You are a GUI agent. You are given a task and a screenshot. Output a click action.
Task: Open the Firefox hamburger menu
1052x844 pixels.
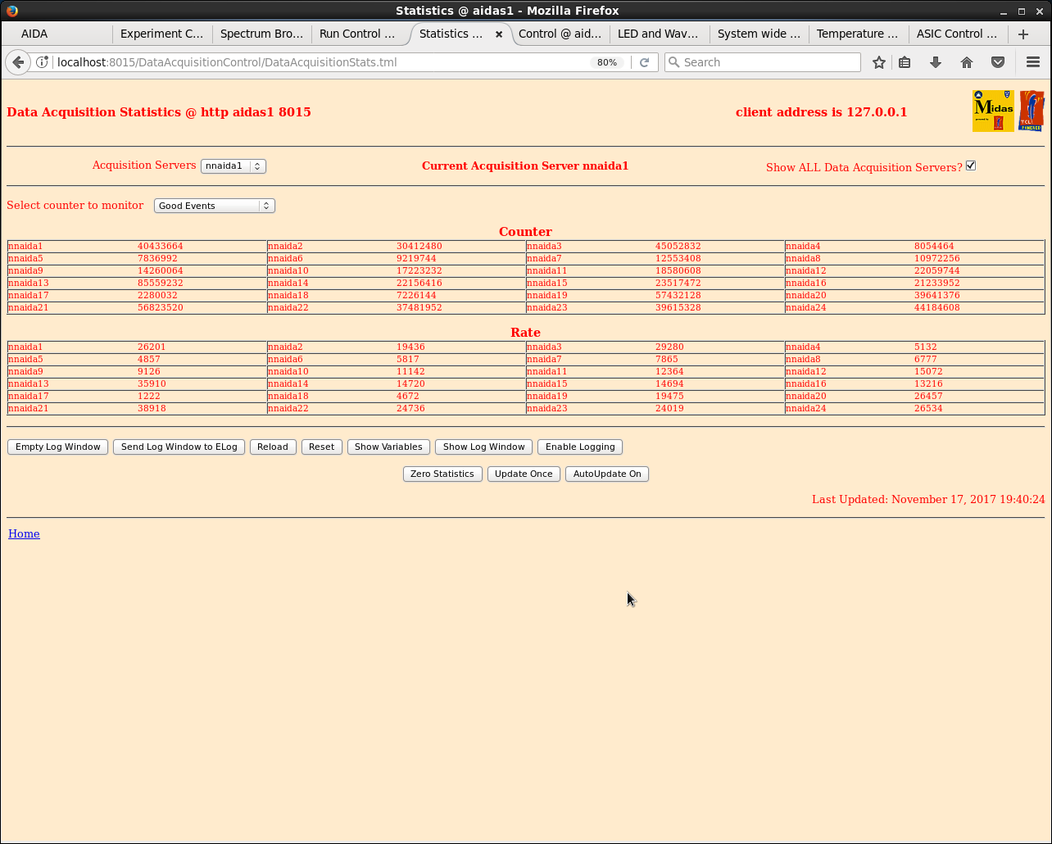(1033, 62)
